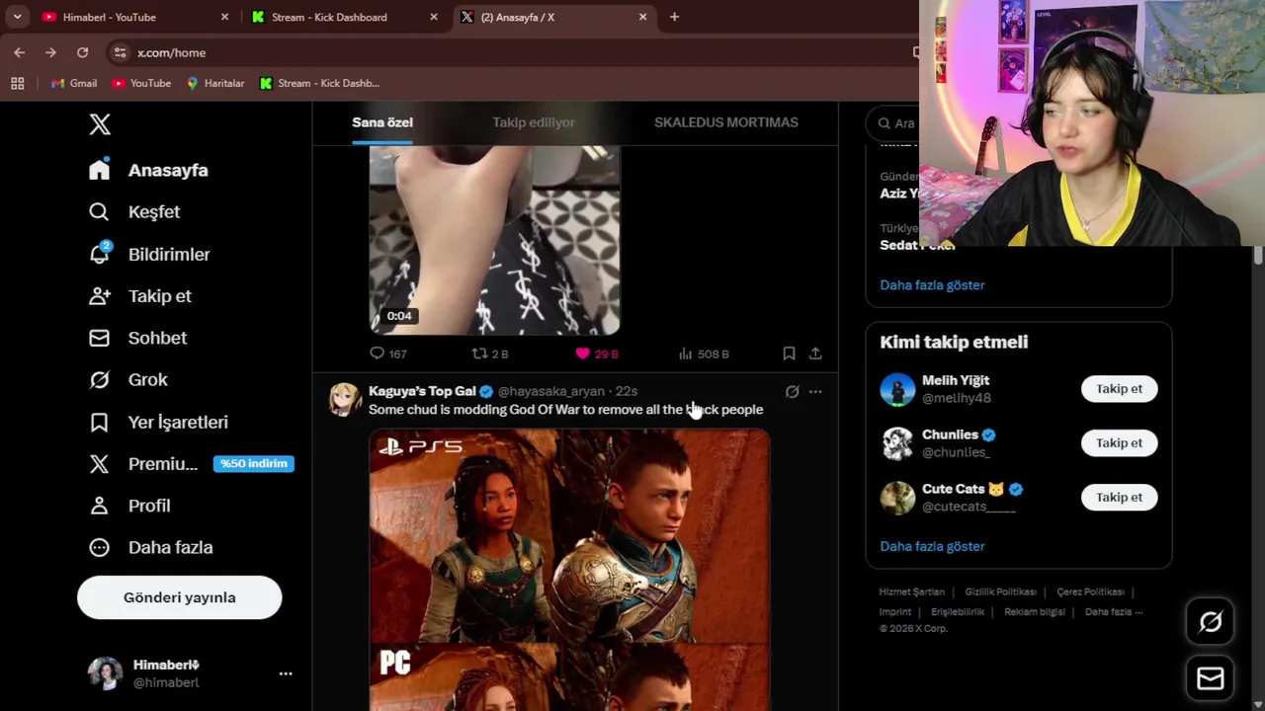
Task: Follow Cute Cats with Takip et
Action: click(x=1119, y=498)
